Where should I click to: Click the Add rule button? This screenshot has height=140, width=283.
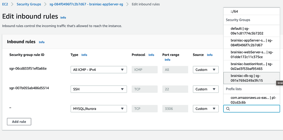pyautogui.click(x=19, y=122)
